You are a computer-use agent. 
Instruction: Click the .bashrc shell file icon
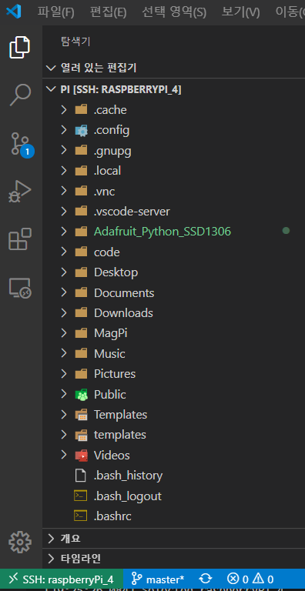[81, 516]
